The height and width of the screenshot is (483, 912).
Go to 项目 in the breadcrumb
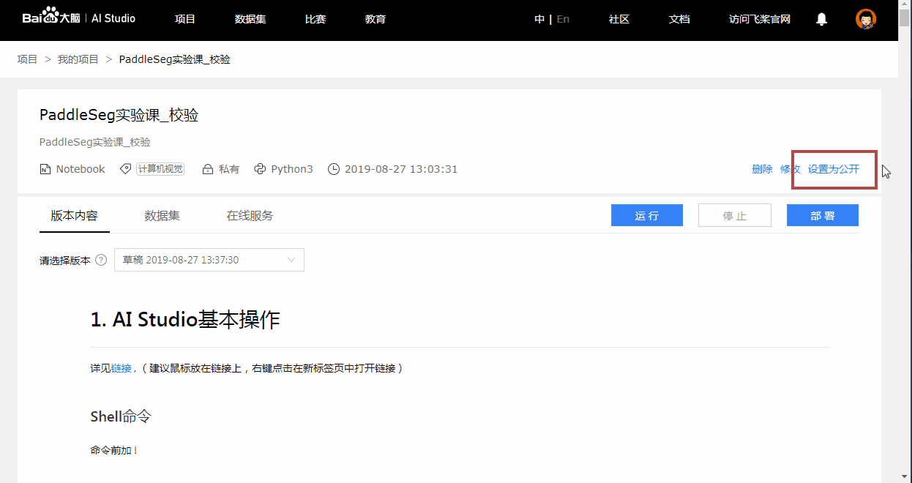coord(27,59)
